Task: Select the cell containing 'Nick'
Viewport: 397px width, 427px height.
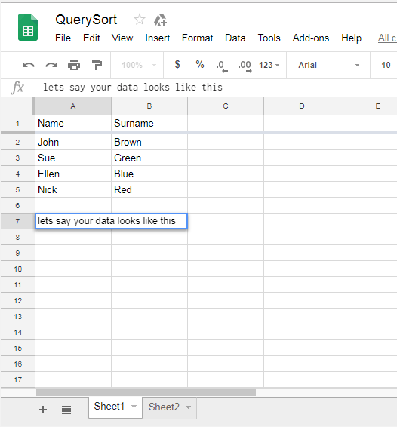Action: pos(73,189)
